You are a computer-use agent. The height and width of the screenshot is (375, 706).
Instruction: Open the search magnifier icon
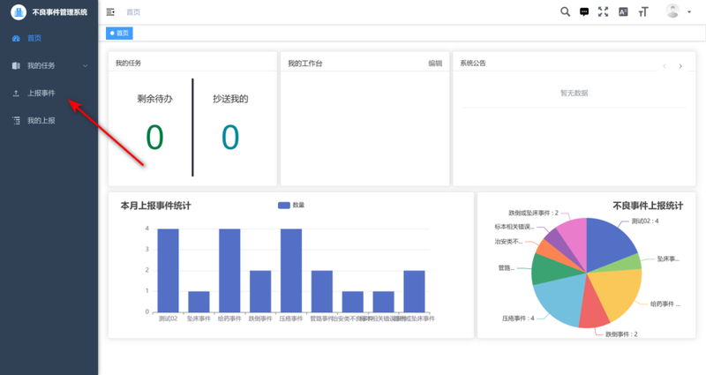565,11
